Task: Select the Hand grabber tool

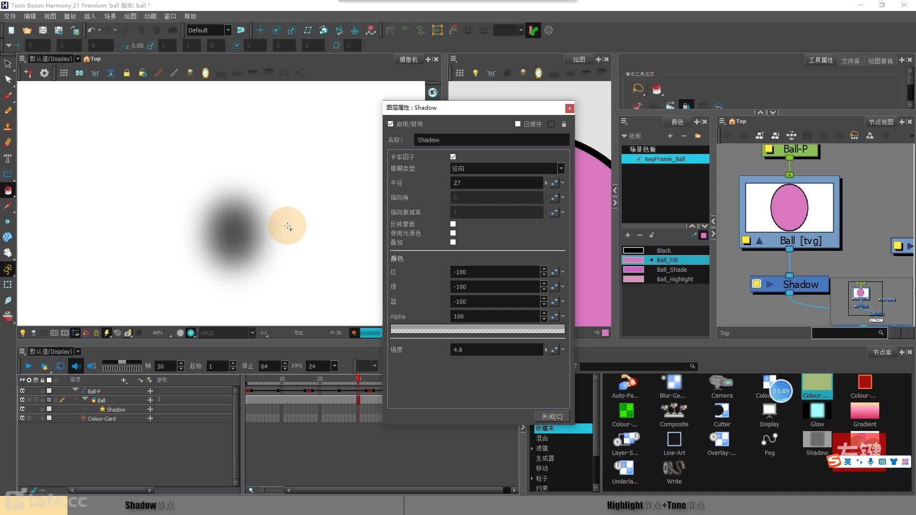Action: tap(8, 253)
